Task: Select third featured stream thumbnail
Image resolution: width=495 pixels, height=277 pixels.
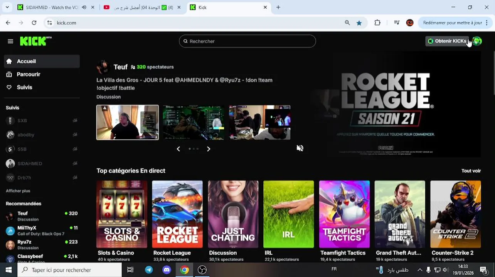Action: click(259, 122)
